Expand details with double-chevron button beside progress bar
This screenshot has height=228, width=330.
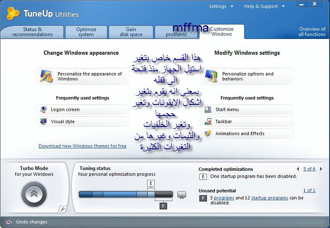coord(182,195)
